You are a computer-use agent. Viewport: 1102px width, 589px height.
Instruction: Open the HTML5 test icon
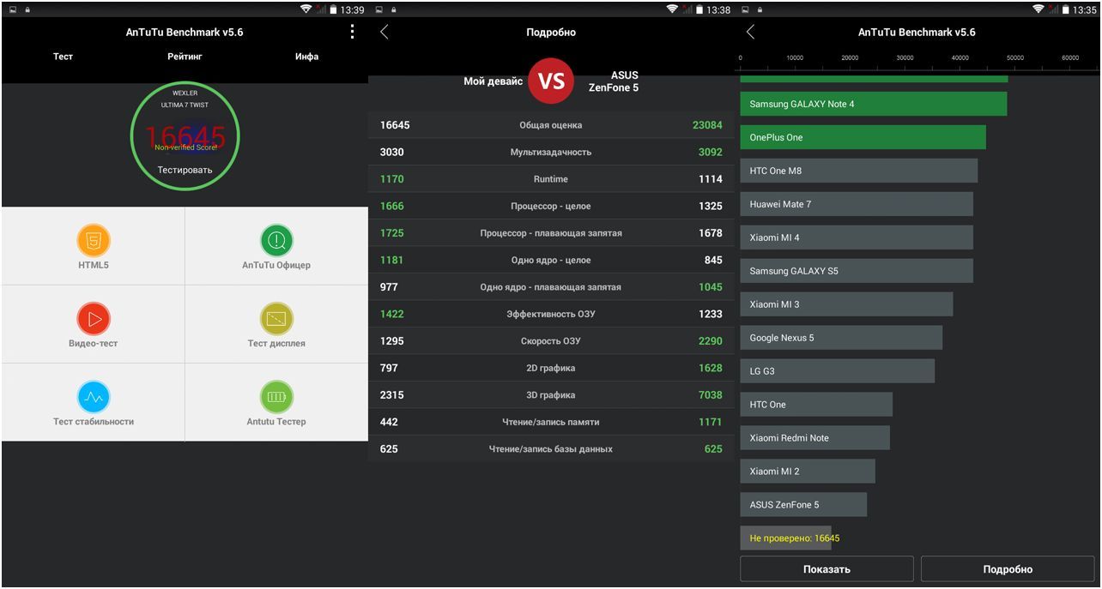[x=94, y=241]
